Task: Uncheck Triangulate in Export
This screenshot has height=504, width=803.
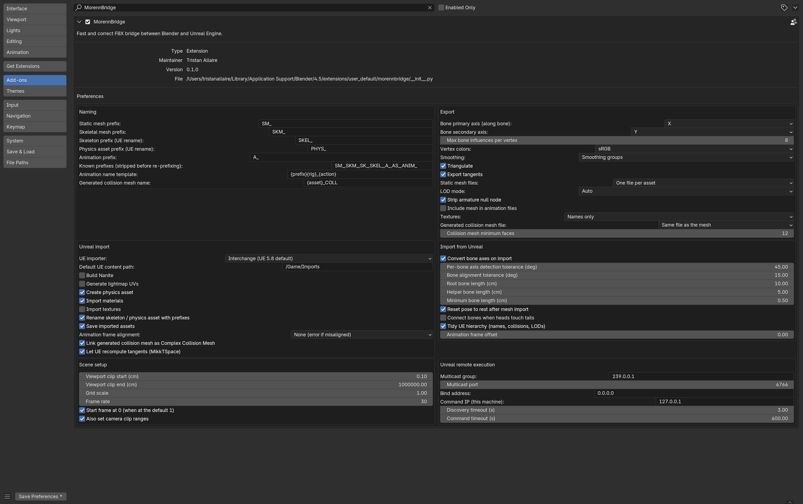Action: pos(443,166)
